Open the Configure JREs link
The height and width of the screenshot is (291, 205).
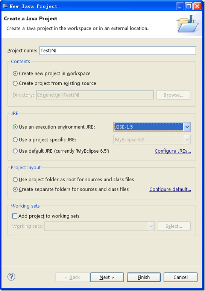pos(173,151)
